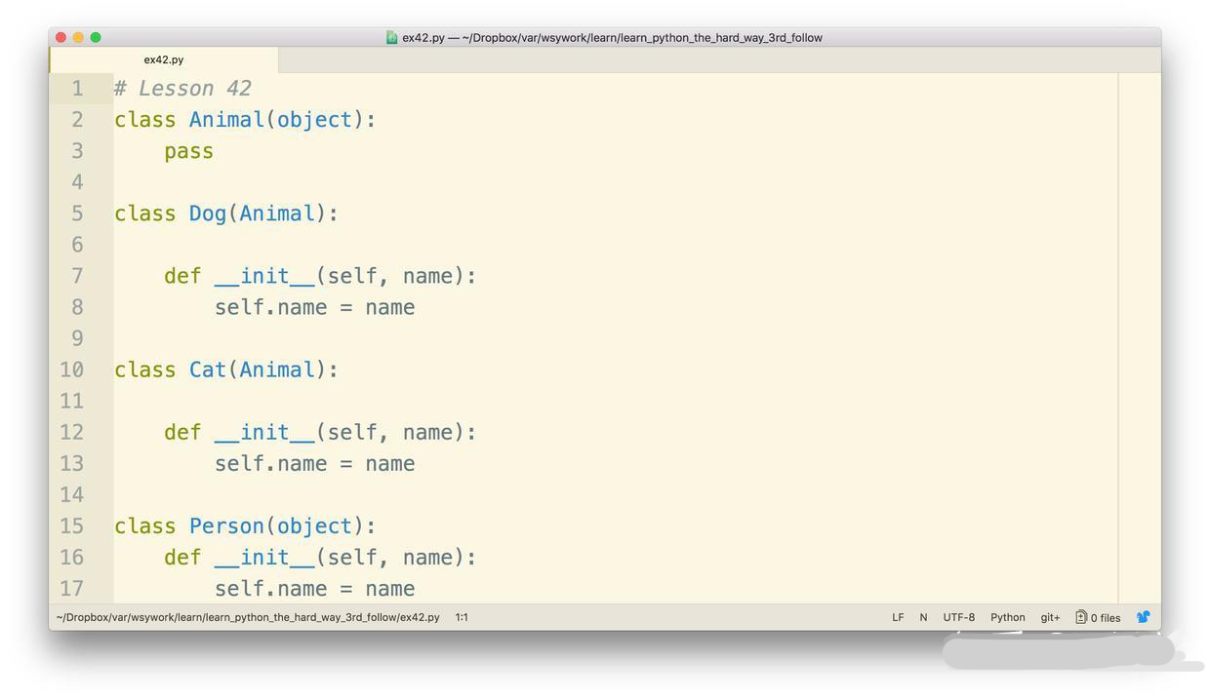Select the ex42.py editor tab

pyautogui.click(x=164, y=59)
